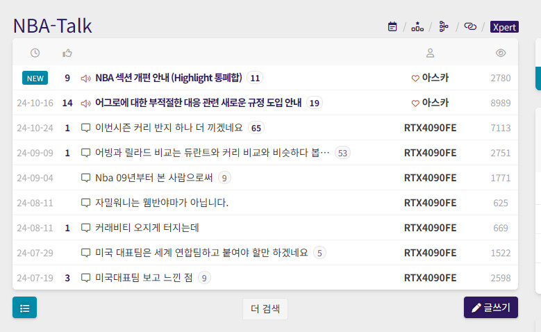Click speech bubble icon on Nba 09년부터 post
This screenshot has width=541, height=332.
tap(85, 178)
